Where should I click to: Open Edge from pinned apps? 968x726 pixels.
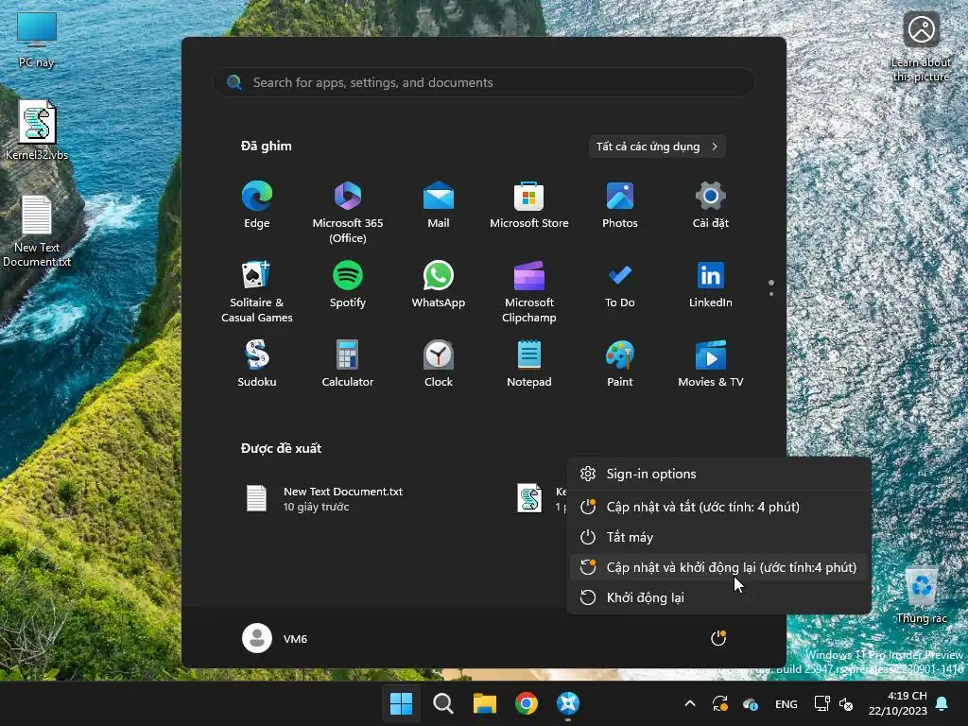pyautogui.click(x=257, y=205)
